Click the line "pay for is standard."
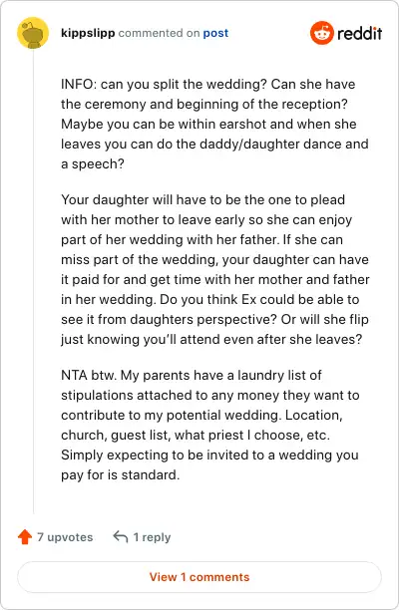Viewport: 399px width, 610px height. click(121, 475)
